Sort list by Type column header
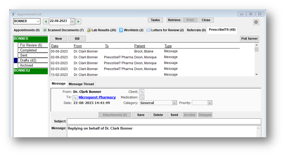This screenshot has width=285, height=156. coord(168,46)
